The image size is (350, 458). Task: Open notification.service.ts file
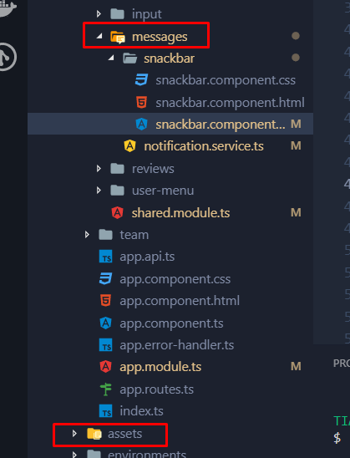coord(204,146)
